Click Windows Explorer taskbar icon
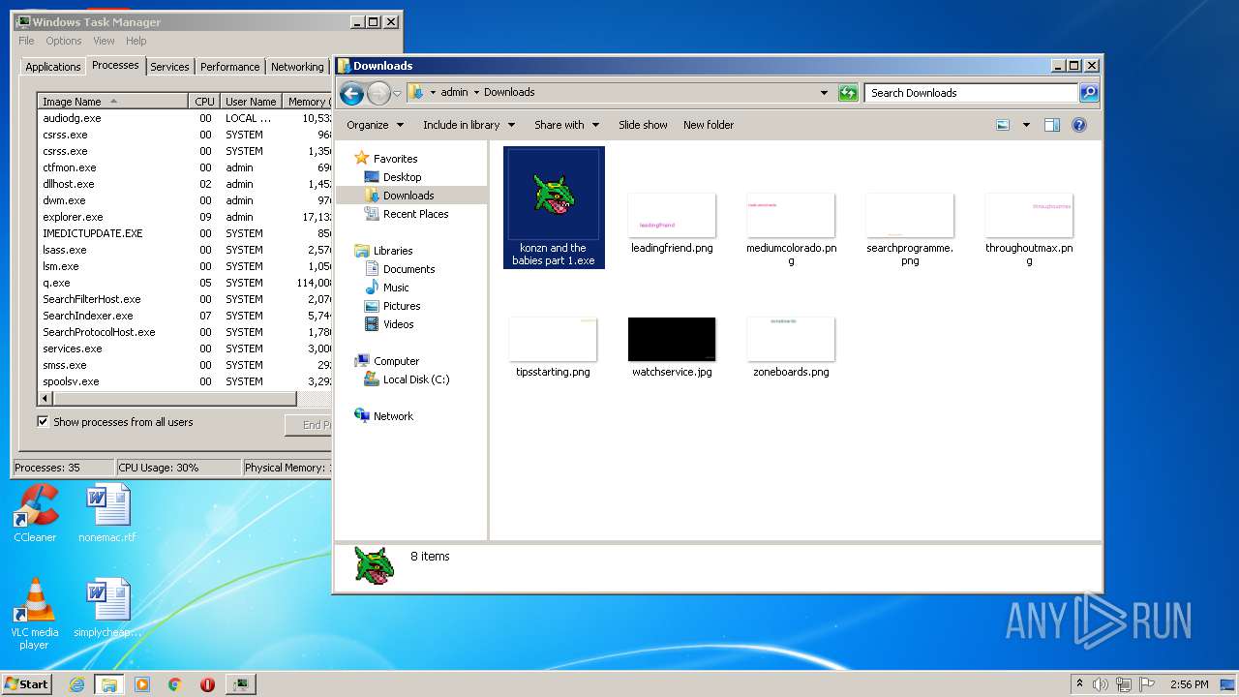 109,684
